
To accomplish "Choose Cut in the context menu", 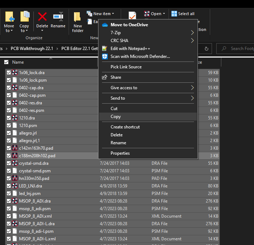I will [x=148, y=109].
